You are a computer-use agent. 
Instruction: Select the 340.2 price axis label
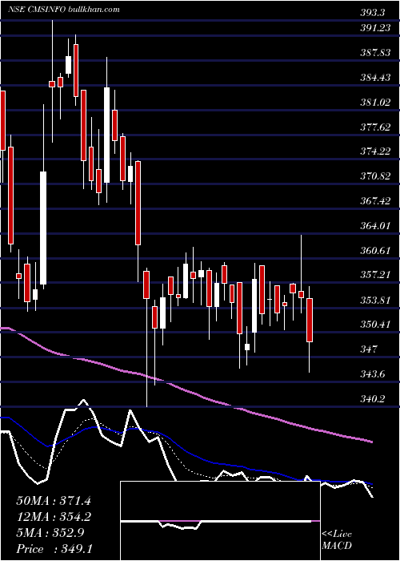(373, 398)
